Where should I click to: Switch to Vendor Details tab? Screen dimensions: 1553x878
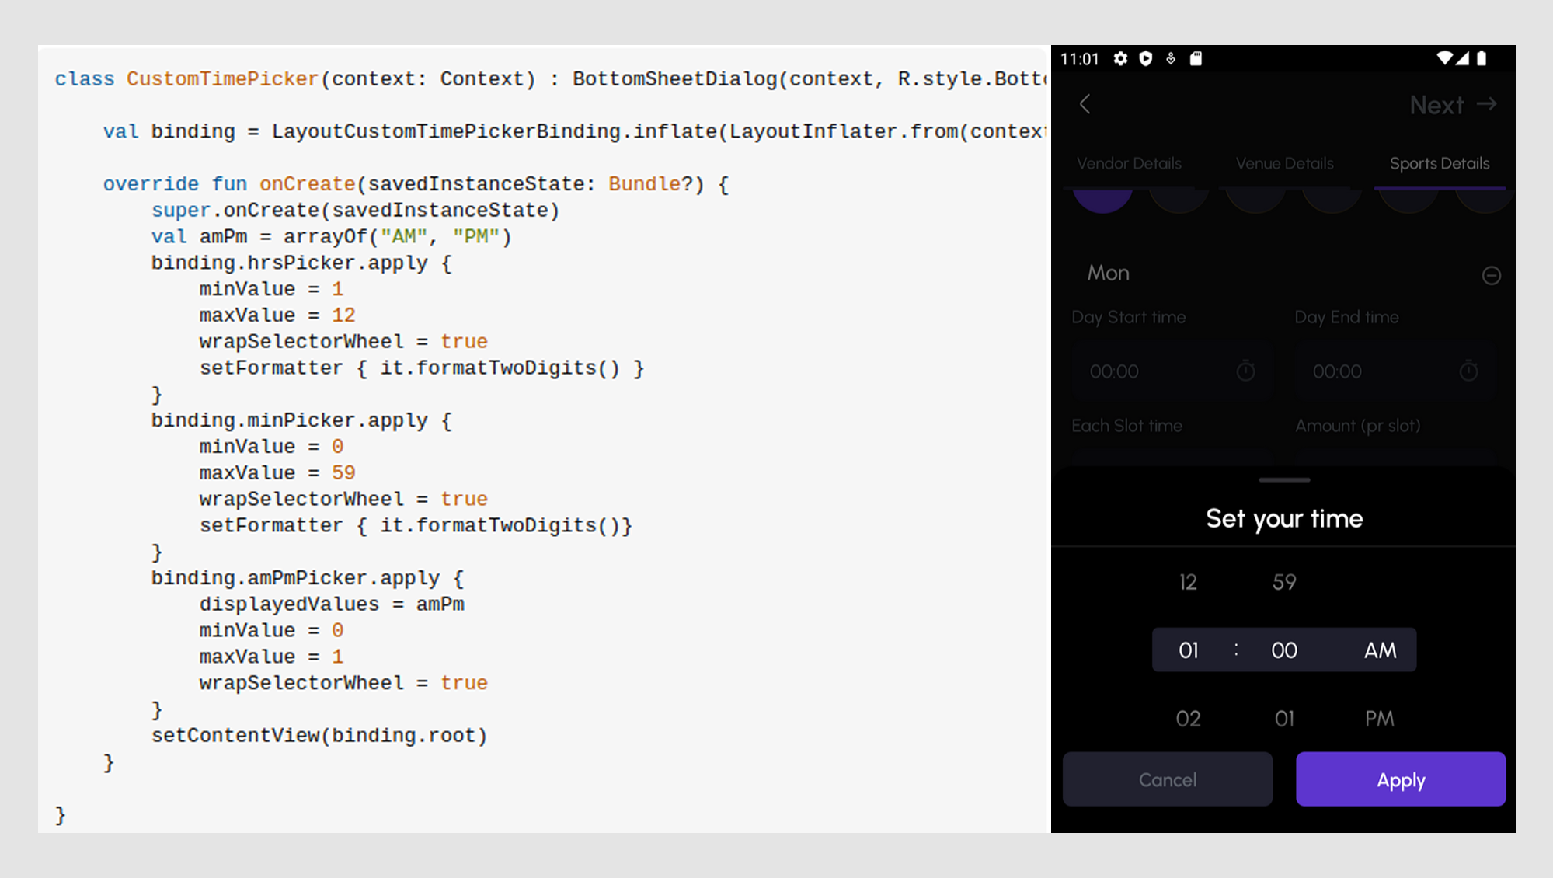1129,164
